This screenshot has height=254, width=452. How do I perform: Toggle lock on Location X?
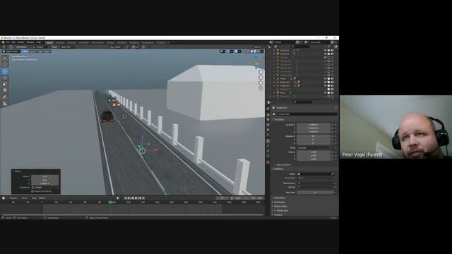click(332, 125)
